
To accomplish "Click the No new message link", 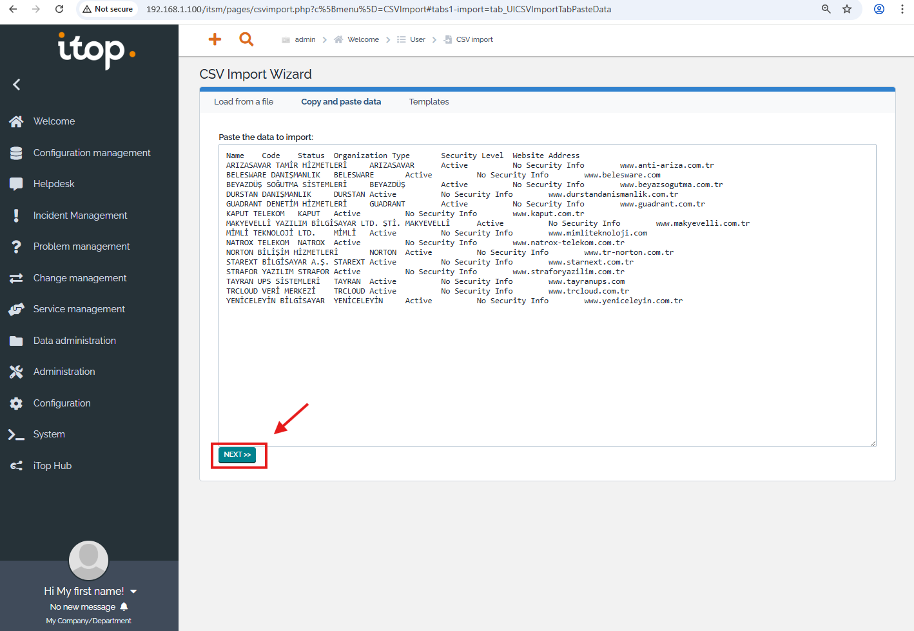I will pos(83,607).
